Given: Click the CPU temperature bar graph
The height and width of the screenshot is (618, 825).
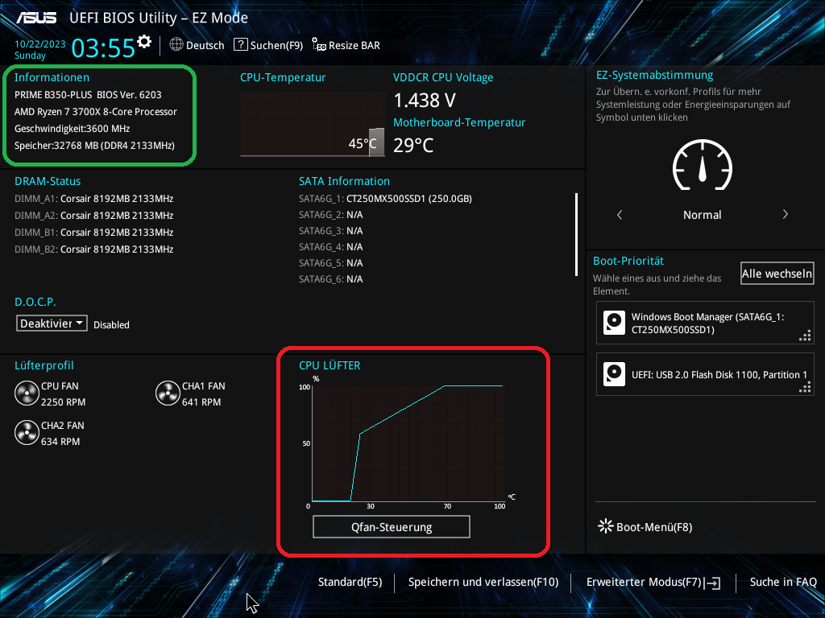Looking at the screenshot, I should tap(313, 125).
